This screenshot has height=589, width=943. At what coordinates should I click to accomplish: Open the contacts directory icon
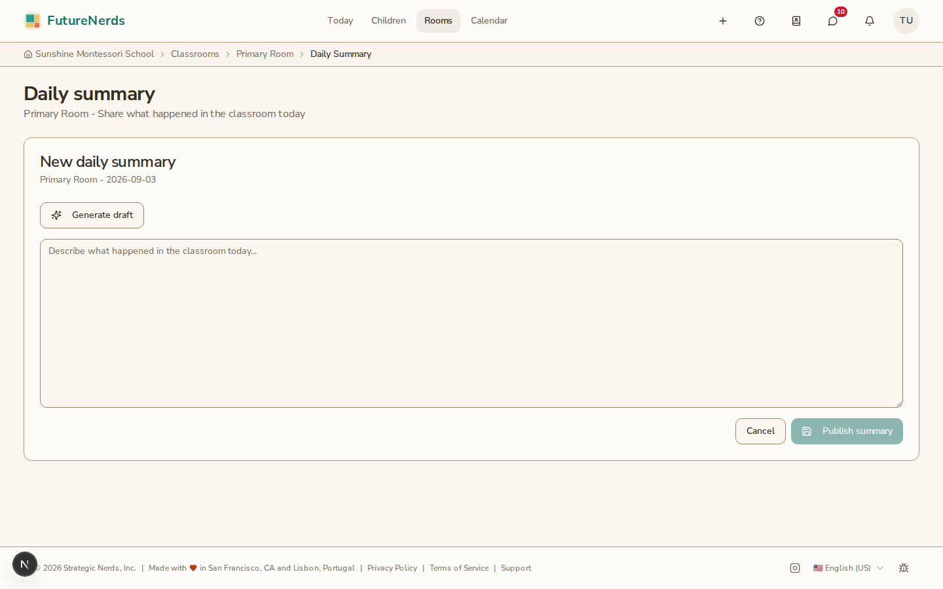coord(796,21)
